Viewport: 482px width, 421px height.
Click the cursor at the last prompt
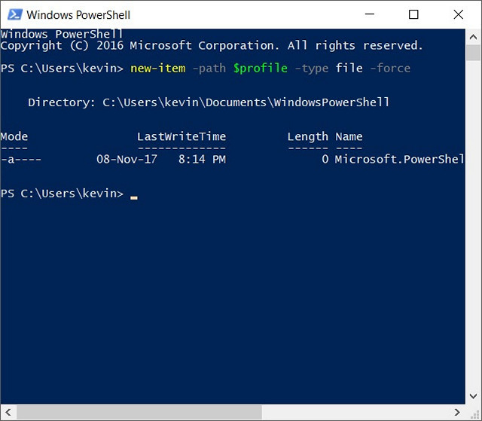134,196
